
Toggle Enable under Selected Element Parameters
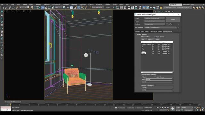(142, 77)
